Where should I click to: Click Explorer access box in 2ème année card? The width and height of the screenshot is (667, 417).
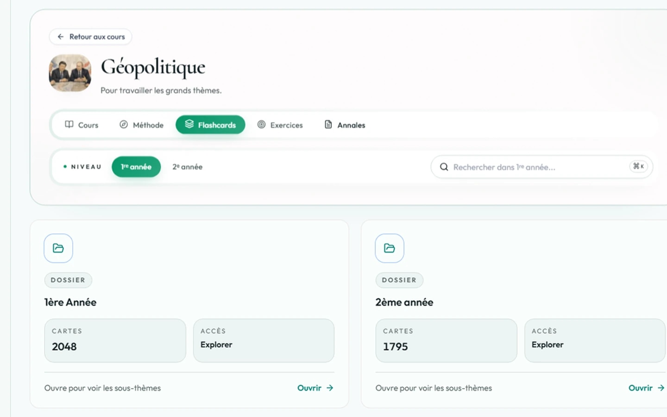point(595,341)
